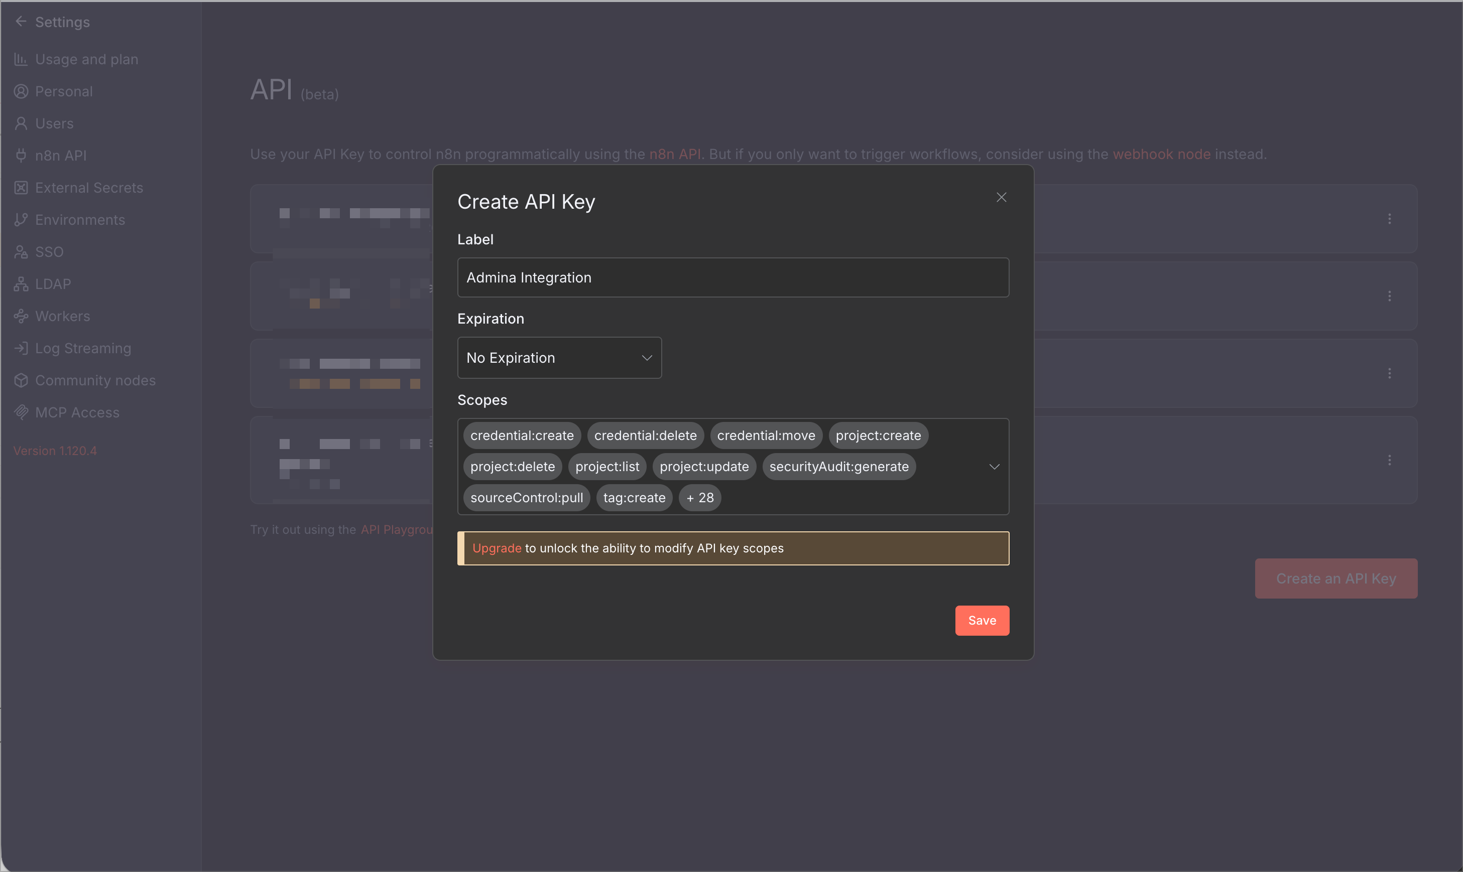
Task: Click the Community nodes cube icon
Action: (21, 380)
